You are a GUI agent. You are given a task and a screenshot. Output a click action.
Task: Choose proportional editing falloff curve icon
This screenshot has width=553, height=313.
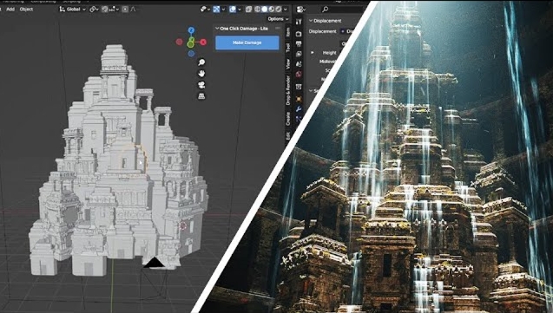tap(133, 10)
